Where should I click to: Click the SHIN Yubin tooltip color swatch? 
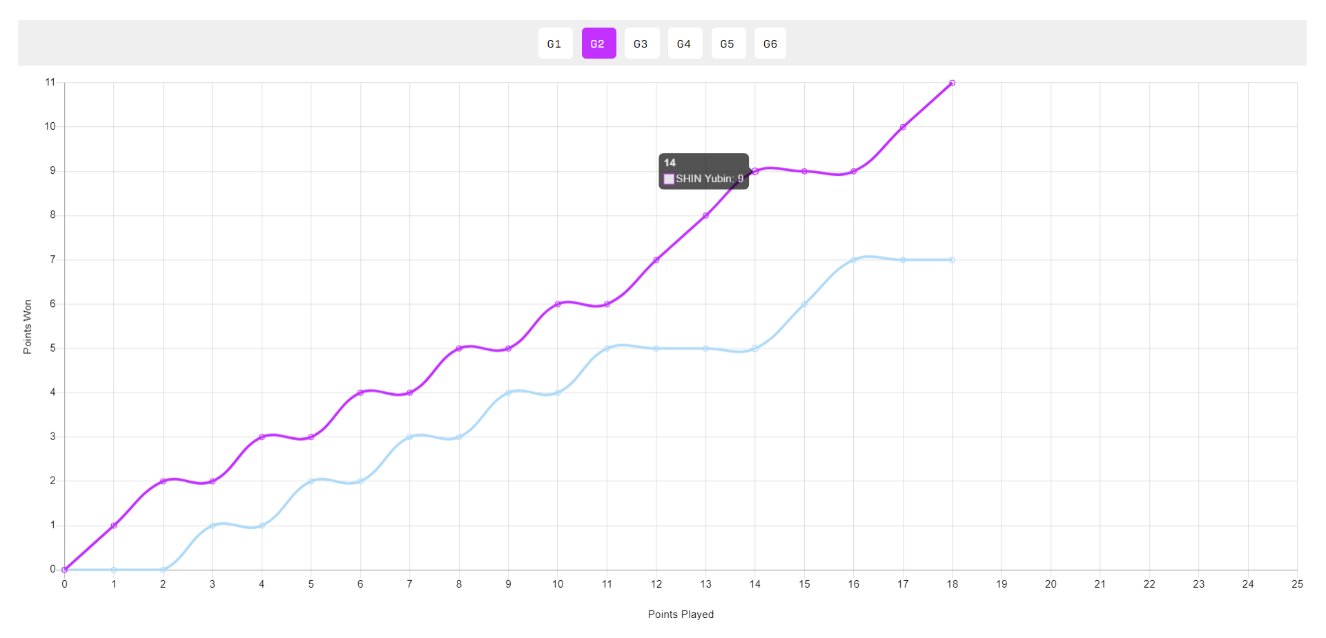coord(668,179)
